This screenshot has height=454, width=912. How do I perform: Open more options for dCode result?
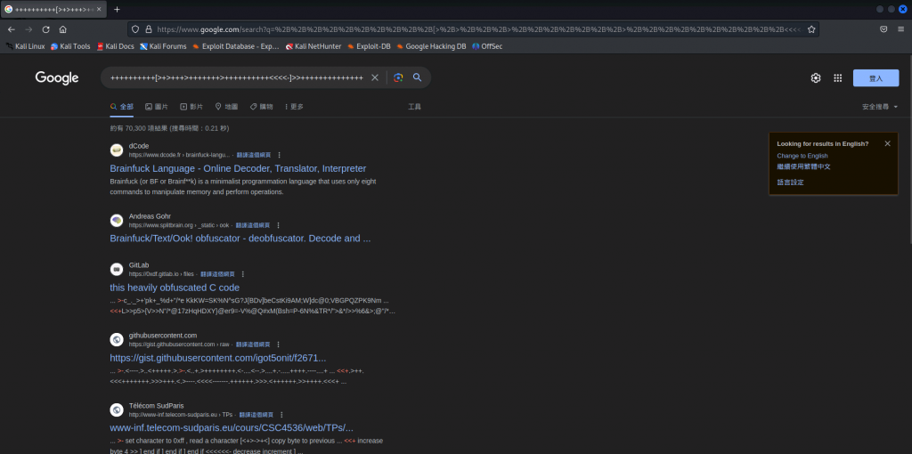[x=279, y=155]
